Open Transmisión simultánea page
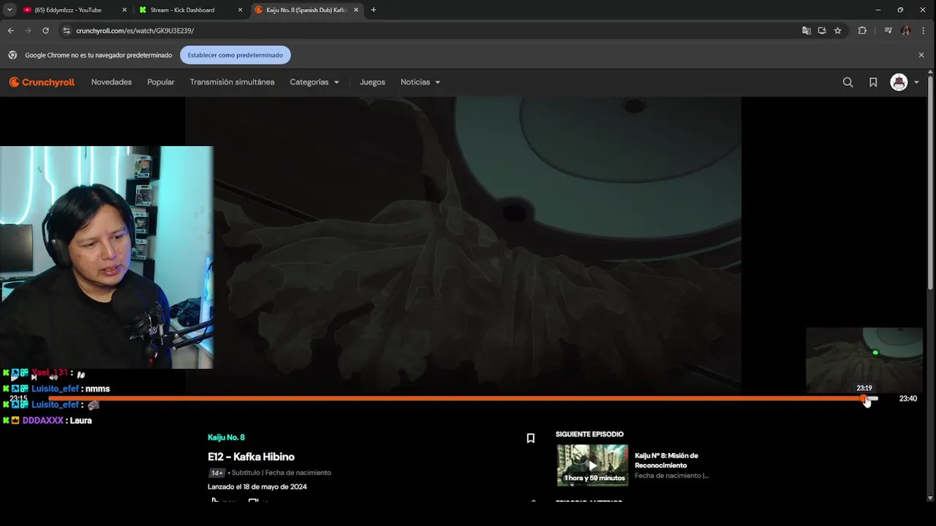 coord(232,82)
